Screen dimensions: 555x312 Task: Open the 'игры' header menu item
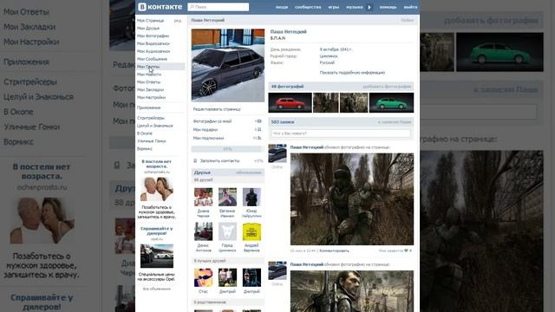[333, 7]
